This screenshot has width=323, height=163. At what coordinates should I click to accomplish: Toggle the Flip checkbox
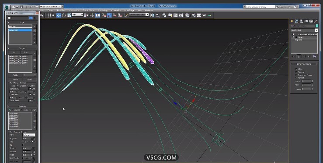tap(23, 145)
